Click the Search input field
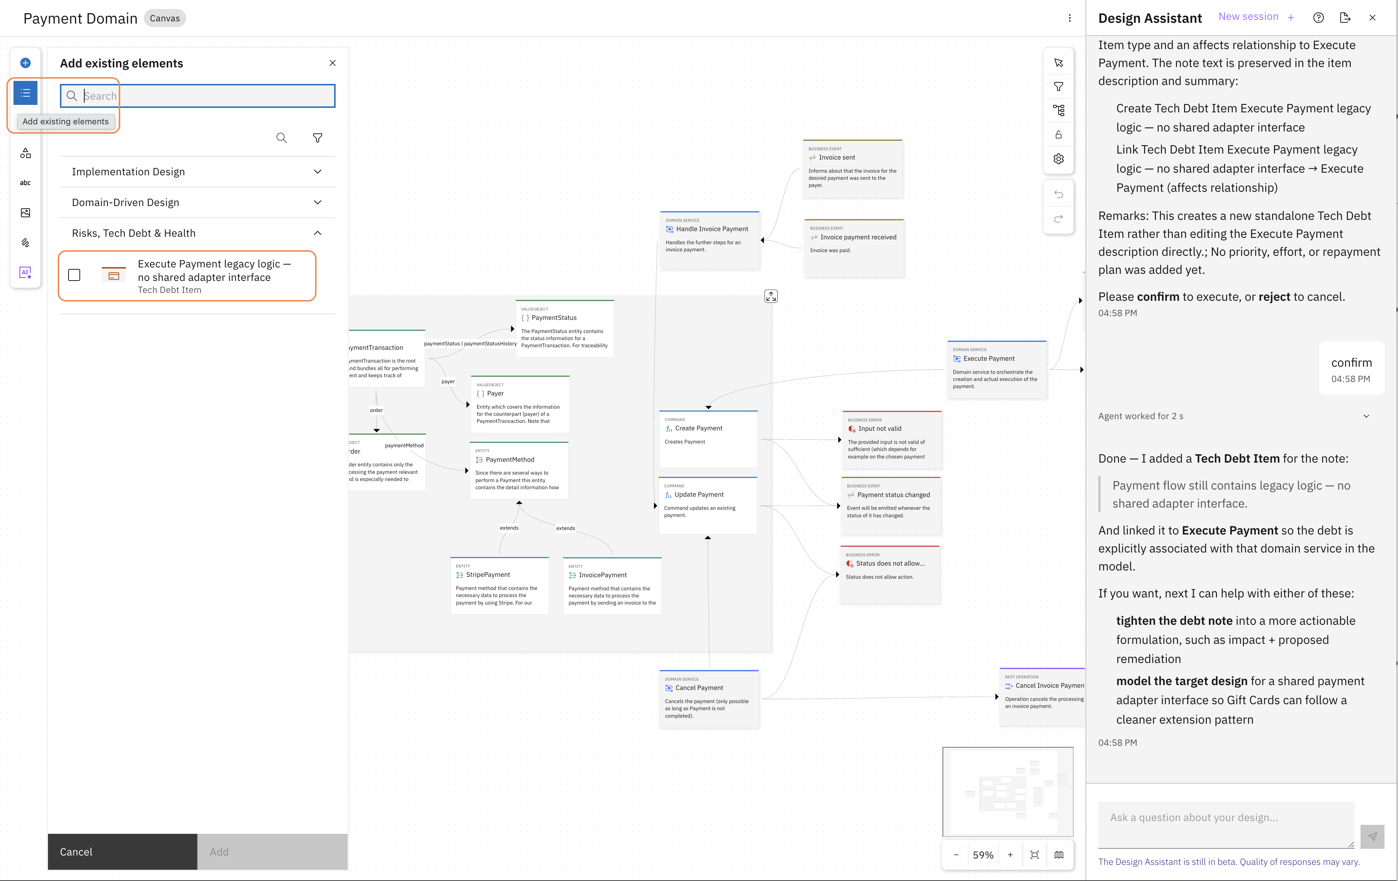The width and height of the screenshot is (1398, 881). tap(197, 96)
